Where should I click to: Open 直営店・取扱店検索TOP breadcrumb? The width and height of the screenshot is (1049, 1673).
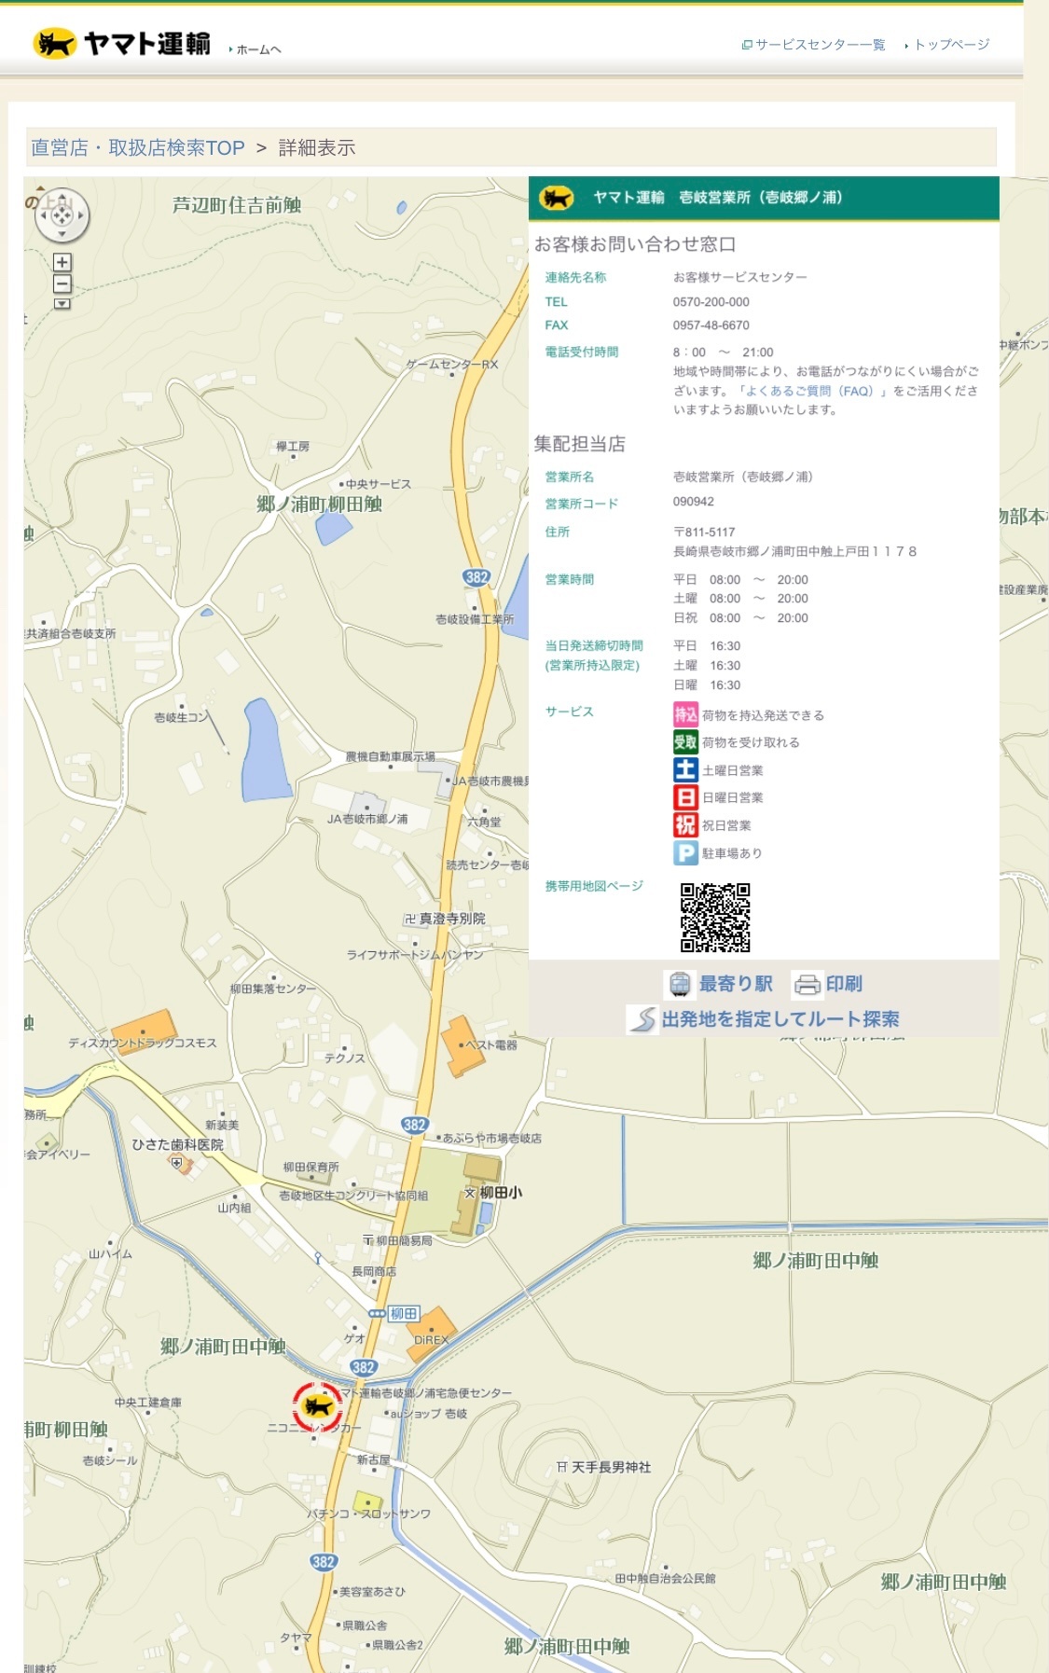click(138, 147)
